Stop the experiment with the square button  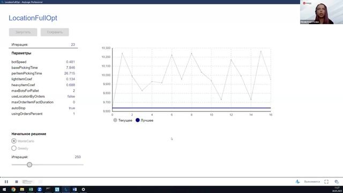click(17, 182)
